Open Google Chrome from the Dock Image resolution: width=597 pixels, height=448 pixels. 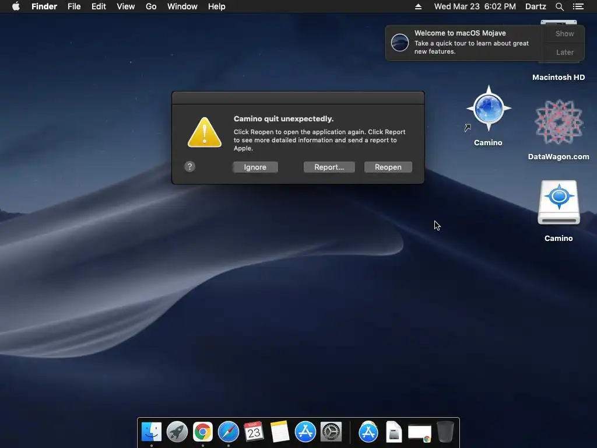pos(202,432)
